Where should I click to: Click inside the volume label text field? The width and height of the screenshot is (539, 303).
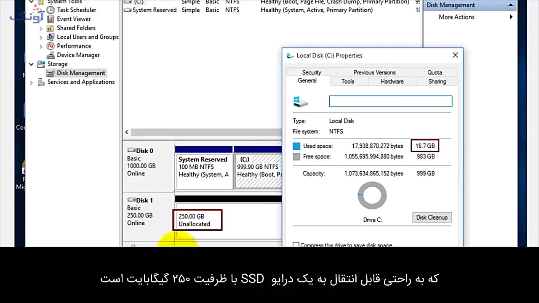coord(390,101)
